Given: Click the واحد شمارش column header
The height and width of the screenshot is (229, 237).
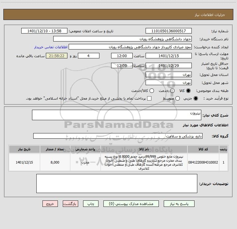Looking at the screenshot, I should pyautogui.click(x=85, y=149).
